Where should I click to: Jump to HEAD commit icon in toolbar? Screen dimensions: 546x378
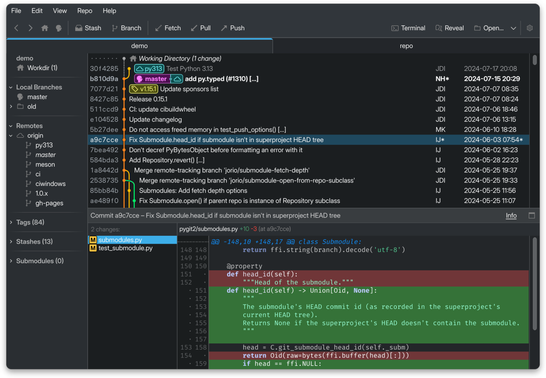tap(59, 28)
